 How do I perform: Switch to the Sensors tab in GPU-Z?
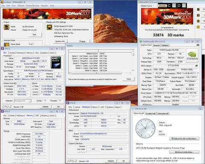(x=156, y=45)
